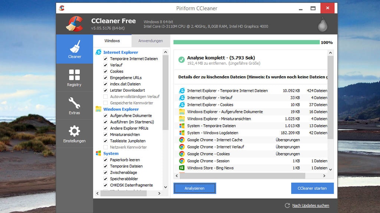Click IE icon for Verlauf result row

182,98
